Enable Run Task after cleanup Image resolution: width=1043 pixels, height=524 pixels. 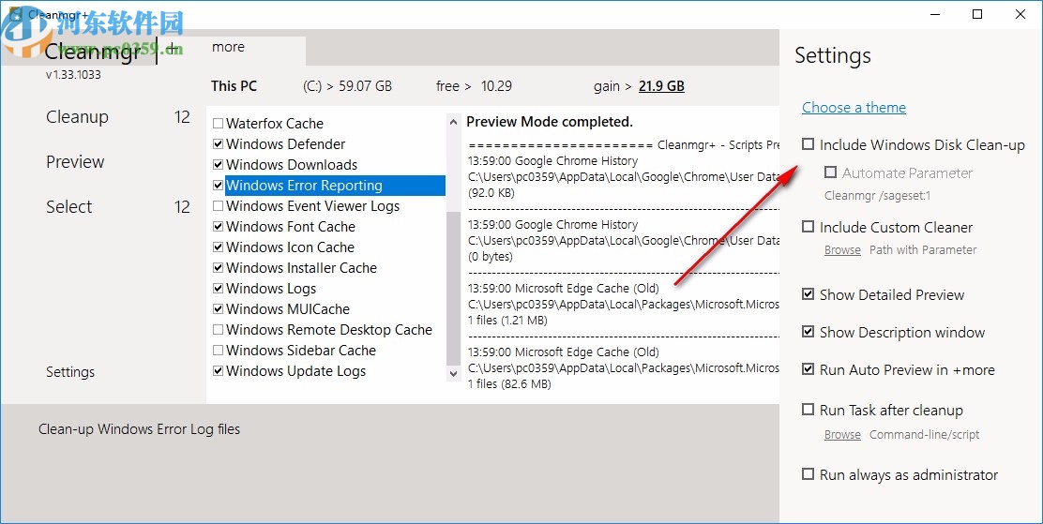point(808,410)
